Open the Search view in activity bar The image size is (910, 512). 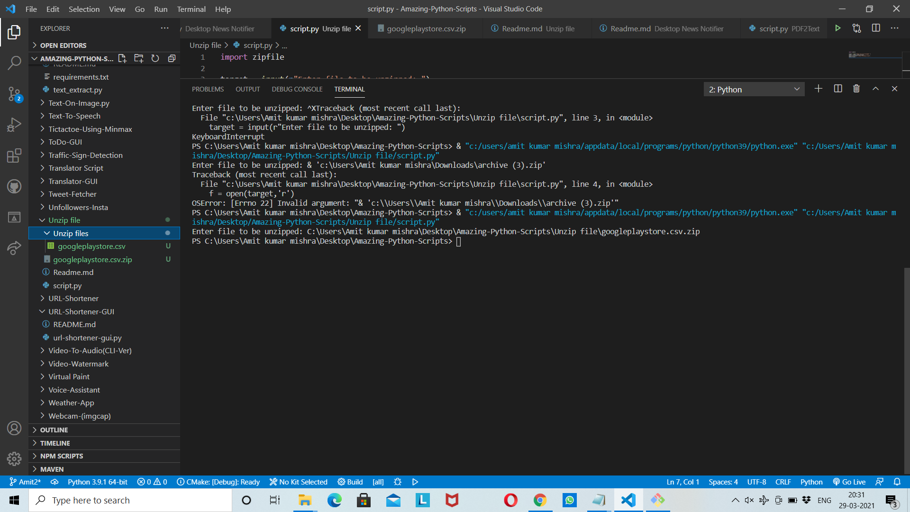(x=14, y=63)
